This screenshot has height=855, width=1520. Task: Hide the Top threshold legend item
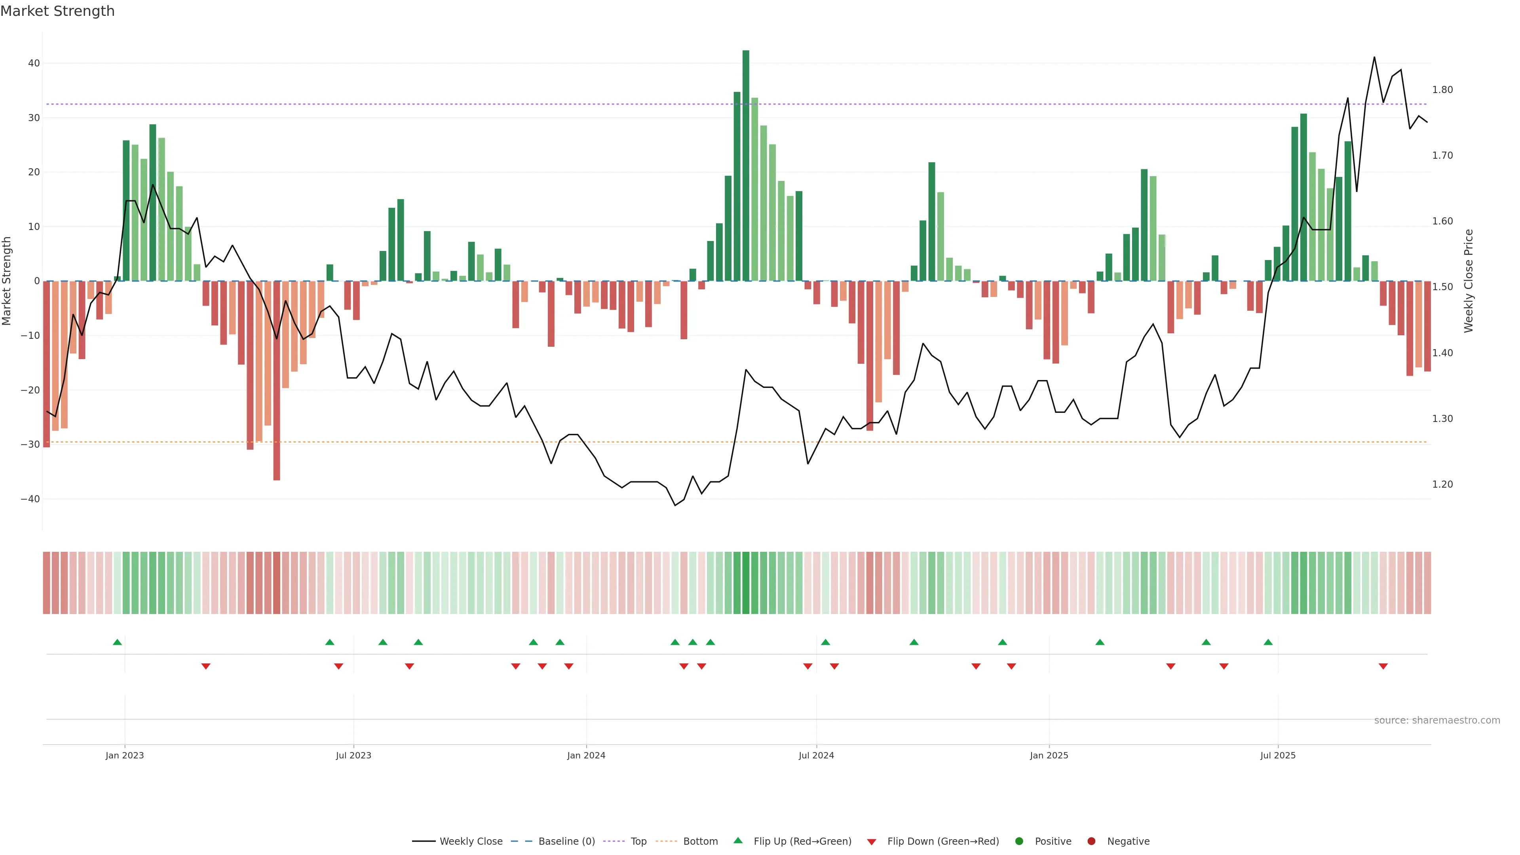(x=638, y=842)
